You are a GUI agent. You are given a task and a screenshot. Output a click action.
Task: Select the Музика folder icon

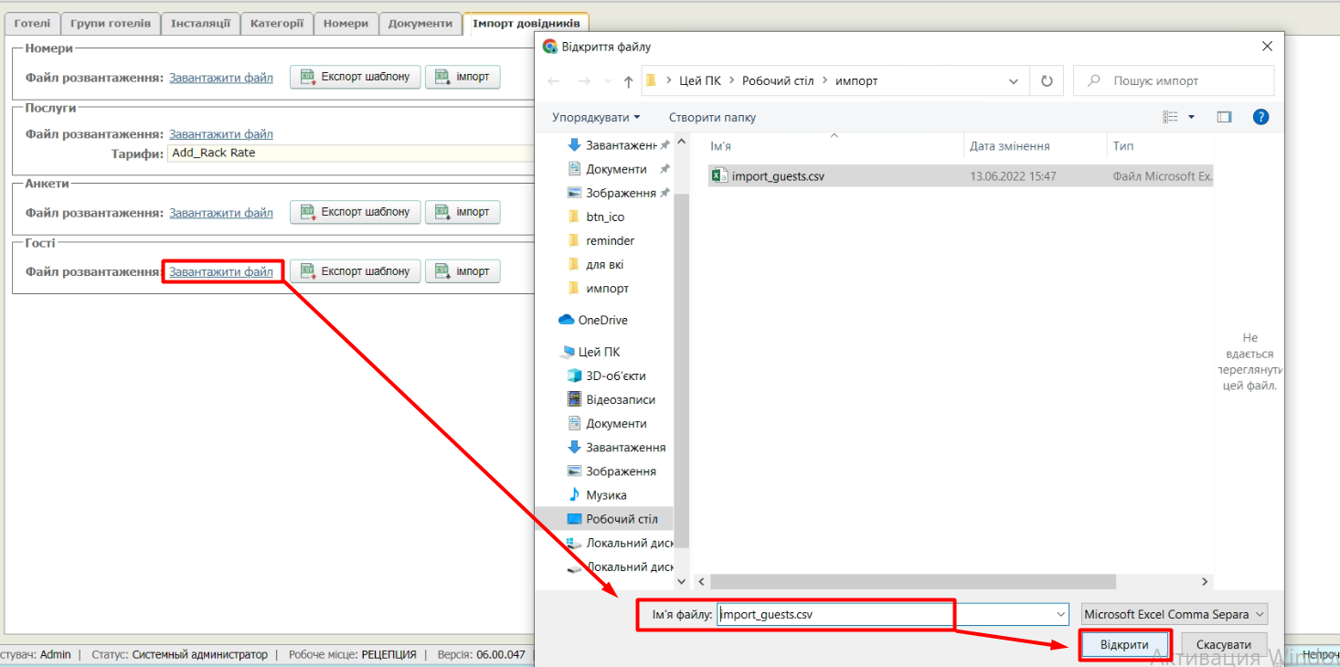click(574, 494)
